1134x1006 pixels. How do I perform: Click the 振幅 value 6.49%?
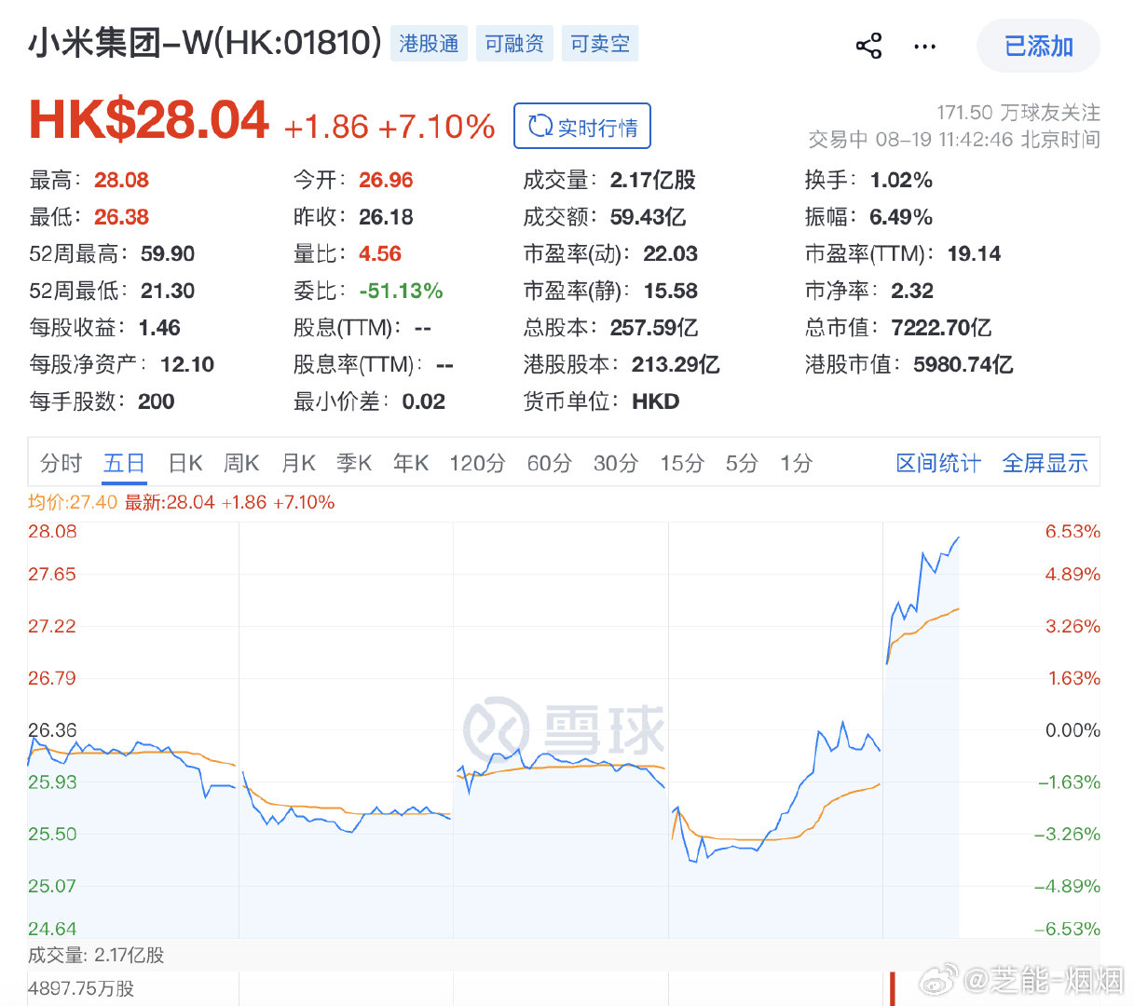click(901, 217)
